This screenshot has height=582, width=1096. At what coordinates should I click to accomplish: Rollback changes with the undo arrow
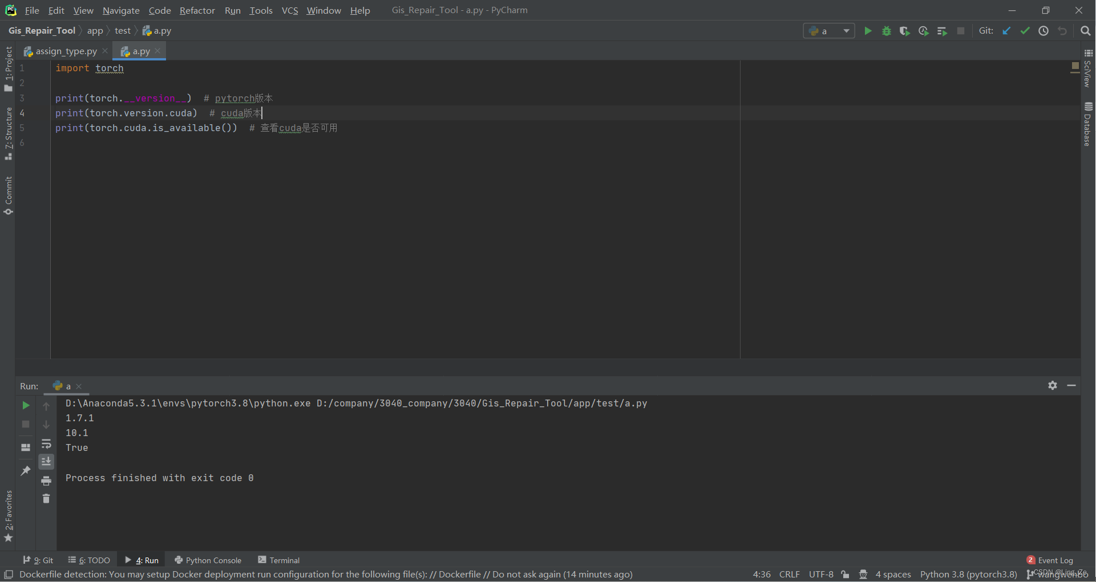coord(1062,31)
